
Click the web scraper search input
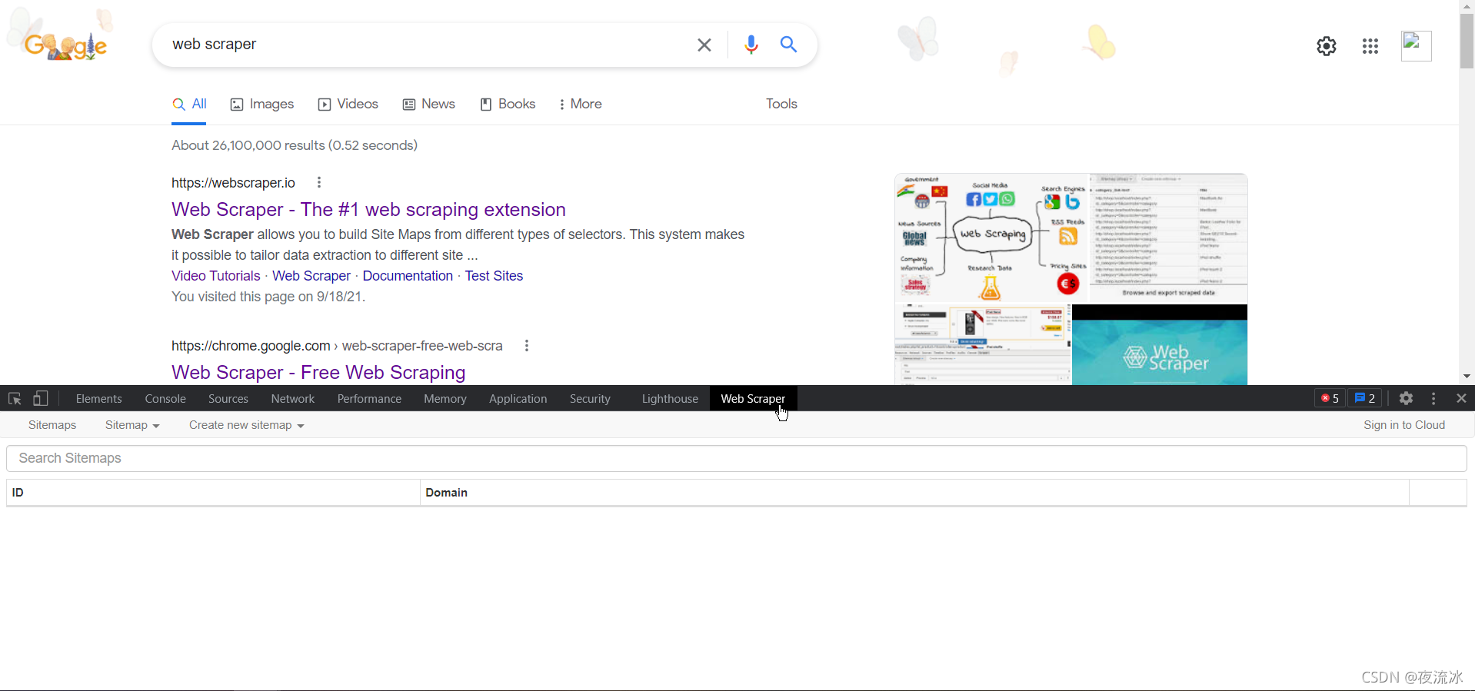click(427, 45)
